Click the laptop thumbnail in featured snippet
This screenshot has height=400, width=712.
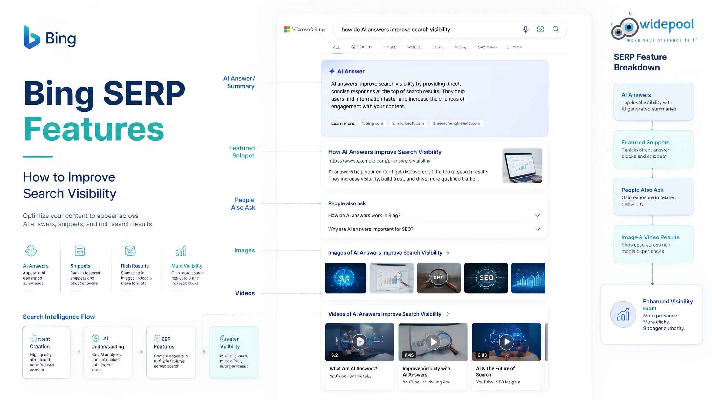[x=522, y=166]
